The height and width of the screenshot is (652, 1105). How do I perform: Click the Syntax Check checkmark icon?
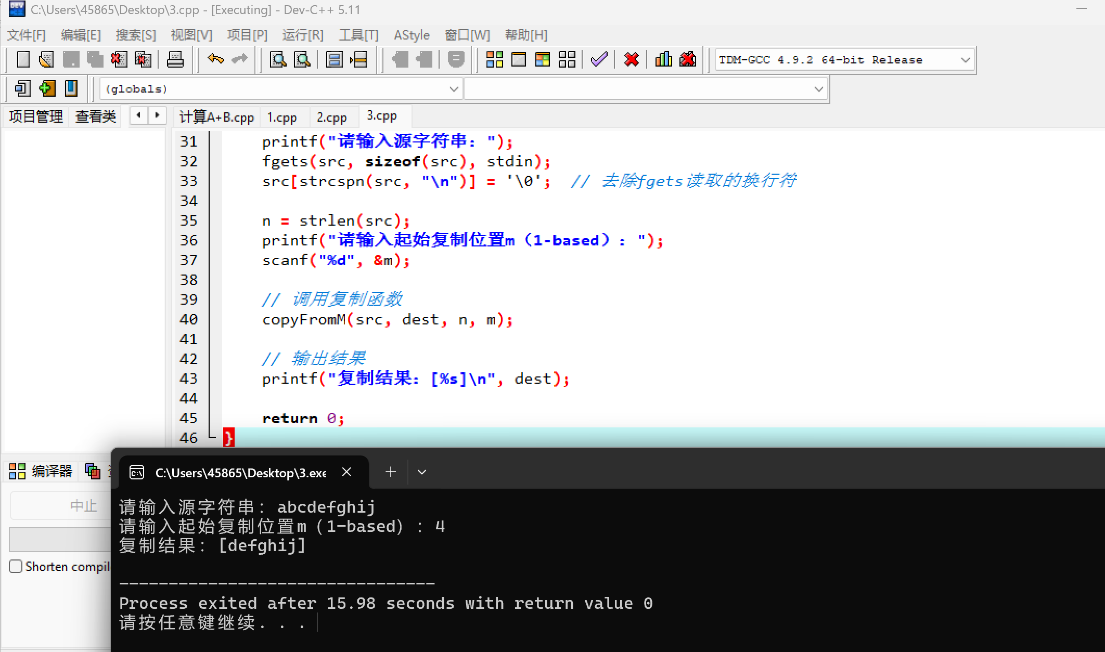[x=599, y=59]
